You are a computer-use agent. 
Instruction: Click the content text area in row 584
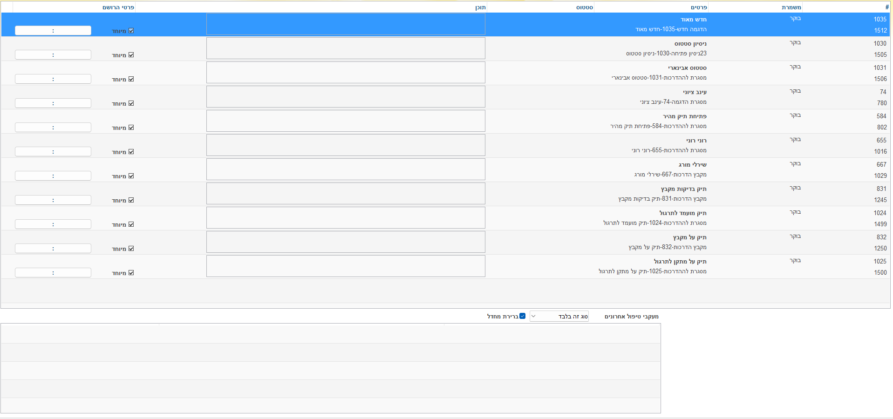coord(346,121)
